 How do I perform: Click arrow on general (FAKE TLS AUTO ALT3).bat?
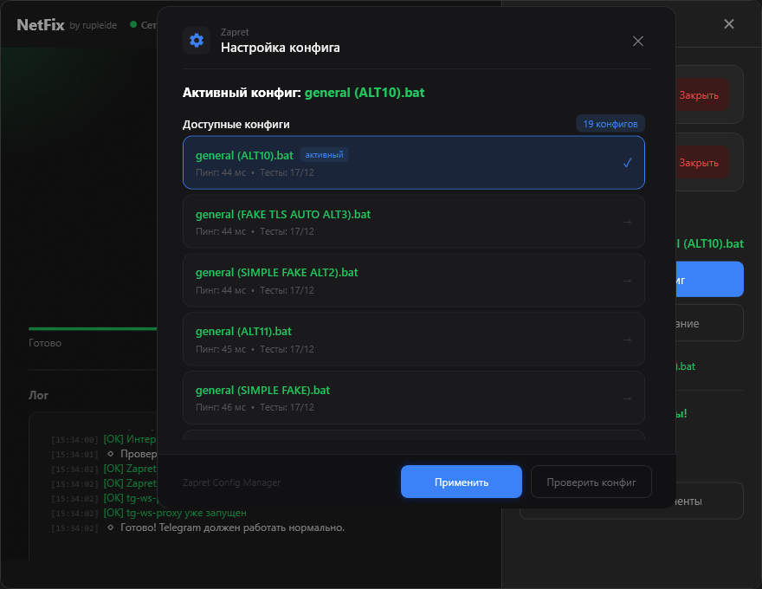click(627, 222)
